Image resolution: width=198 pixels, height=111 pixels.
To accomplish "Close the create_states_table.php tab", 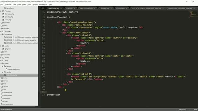I will (163, 8).
